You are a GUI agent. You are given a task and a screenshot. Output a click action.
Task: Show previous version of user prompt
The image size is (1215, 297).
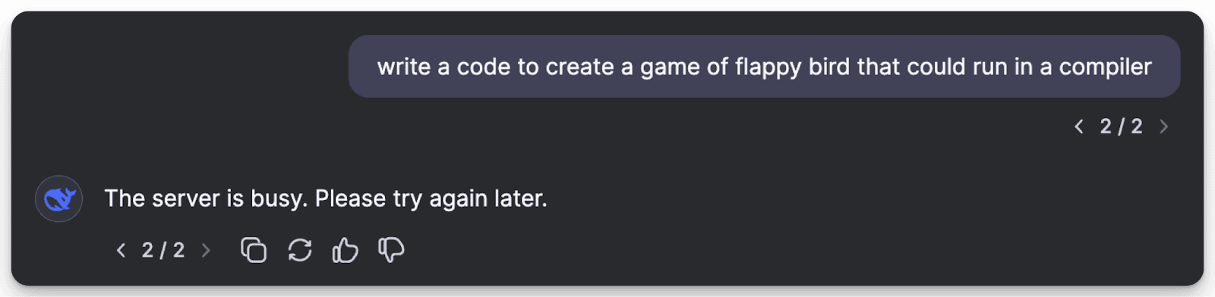tap(1078, 127)
